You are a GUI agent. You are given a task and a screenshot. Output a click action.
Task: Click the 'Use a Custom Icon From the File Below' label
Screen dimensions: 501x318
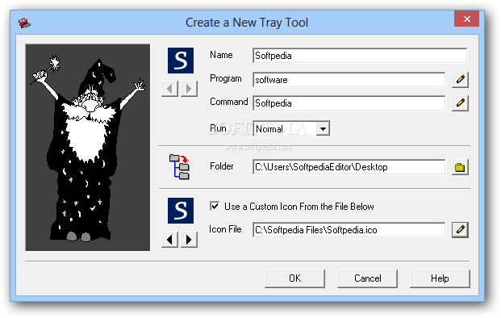299,207
